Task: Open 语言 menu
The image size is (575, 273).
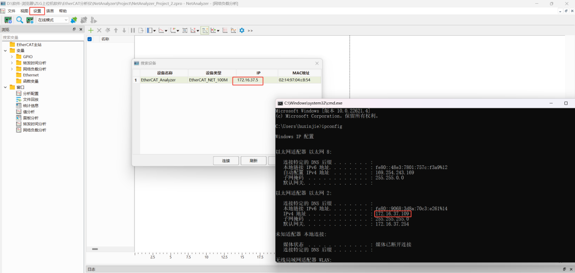Action: pos(50,11)
